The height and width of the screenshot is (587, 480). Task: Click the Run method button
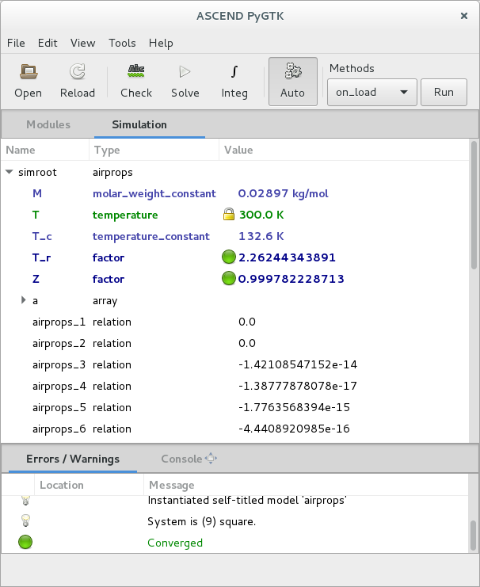tap(444, 92)
